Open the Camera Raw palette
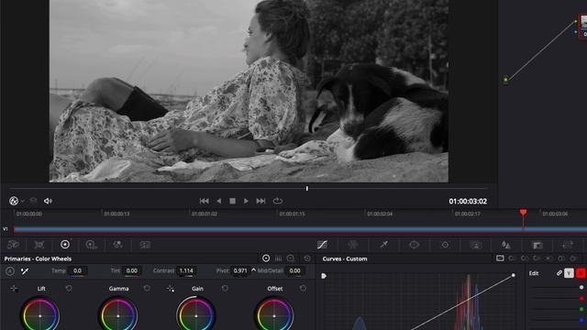Image resolution: width=587 pixels, height=330 pixels. tap(13, 245)
